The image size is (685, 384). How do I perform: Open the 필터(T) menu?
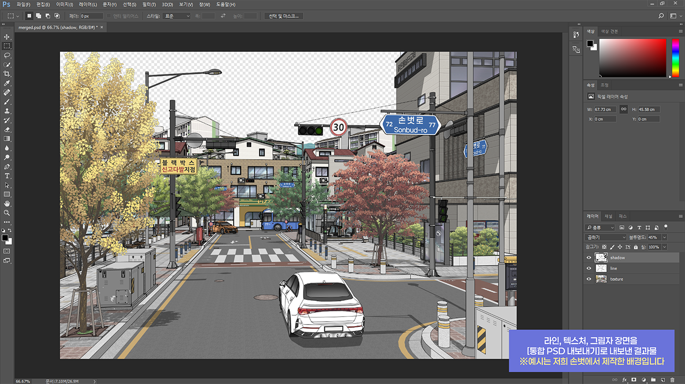pos(149,4)
